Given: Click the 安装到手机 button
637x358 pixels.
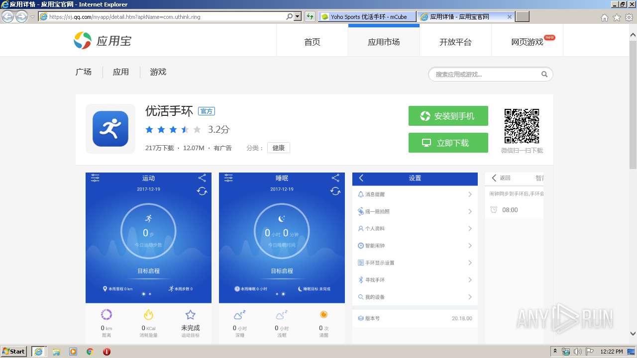Looking at the screenshot, I should (x=448, y=116).
